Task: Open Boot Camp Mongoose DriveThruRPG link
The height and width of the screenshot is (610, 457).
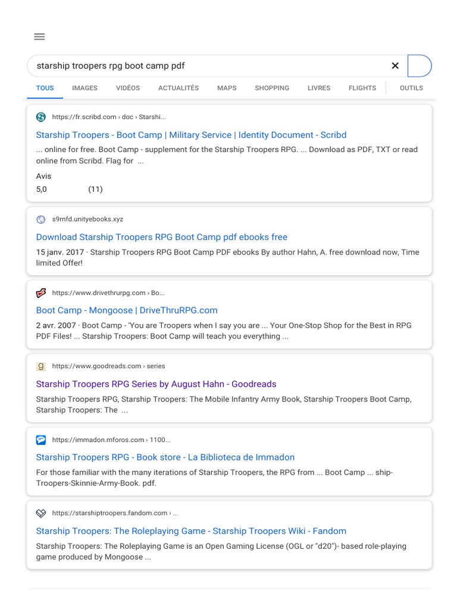Action: pos(127,310)
